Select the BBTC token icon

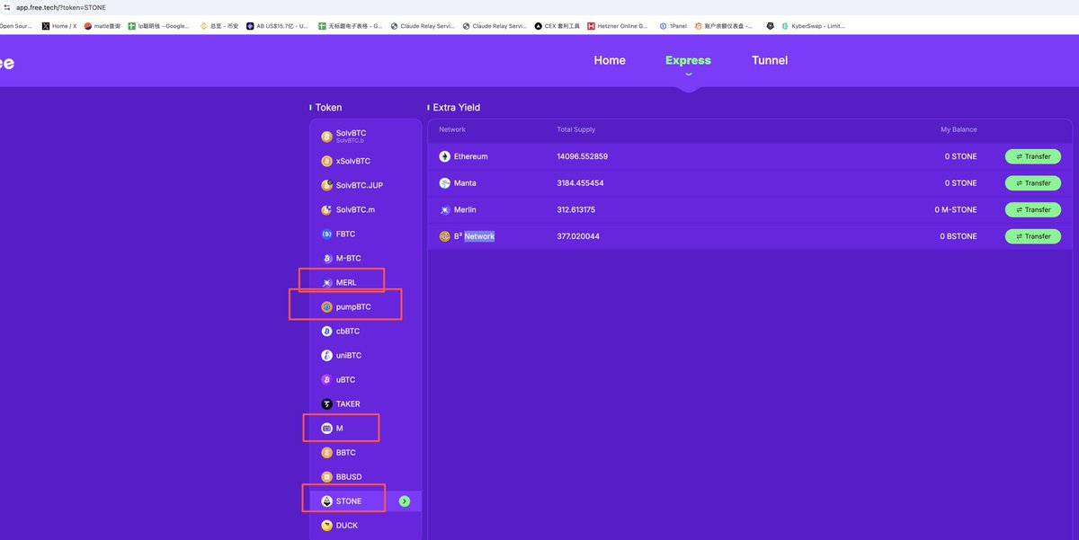326,452
